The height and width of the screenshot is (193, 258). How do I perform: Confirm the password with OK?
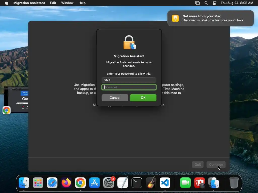point(143,98)
